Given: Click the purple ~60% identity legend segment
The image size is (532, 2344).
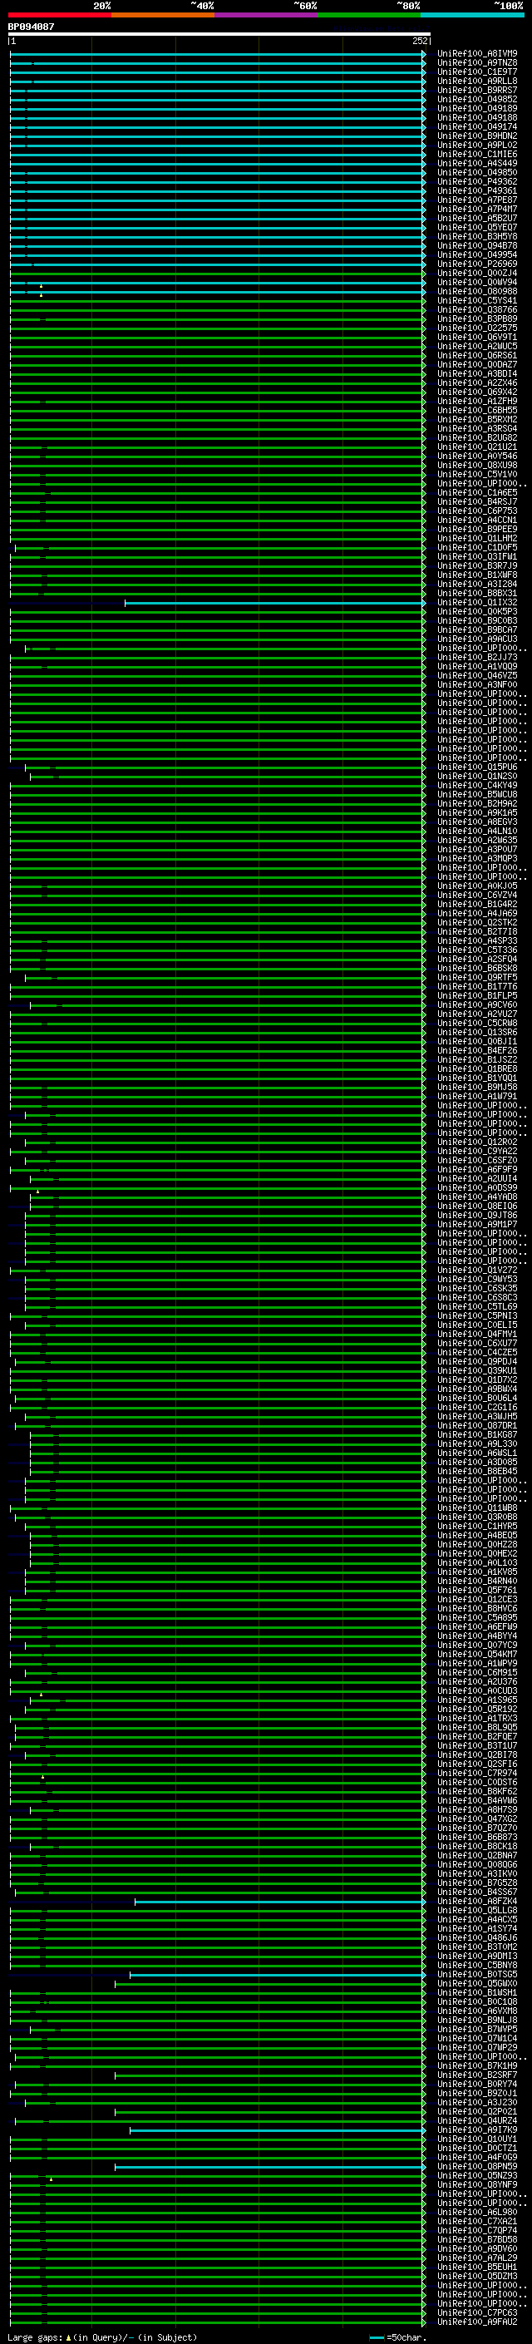Looking at the screenshot, I should click(267, 15).
